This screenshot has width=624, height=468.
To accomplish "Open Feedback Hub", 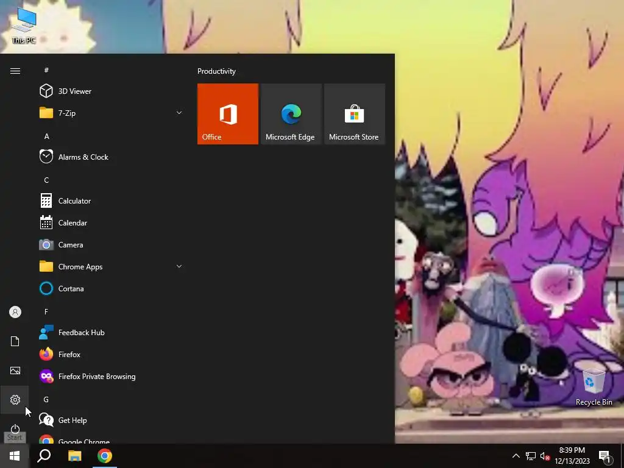I will pyautogui.click(x=111, y=332).
